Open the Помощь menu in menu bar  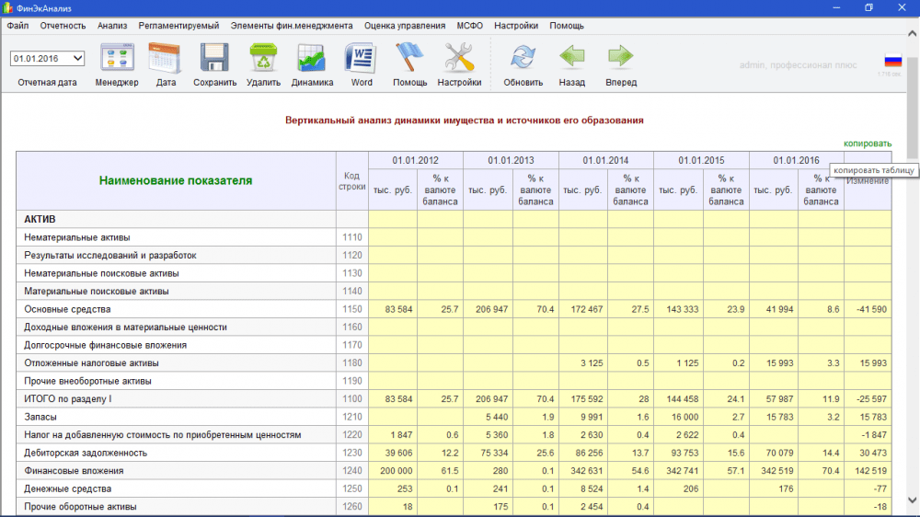pos(566,26)
